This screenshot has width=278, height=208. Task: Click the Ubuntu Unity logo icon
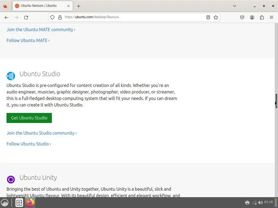tap(11, 180)
